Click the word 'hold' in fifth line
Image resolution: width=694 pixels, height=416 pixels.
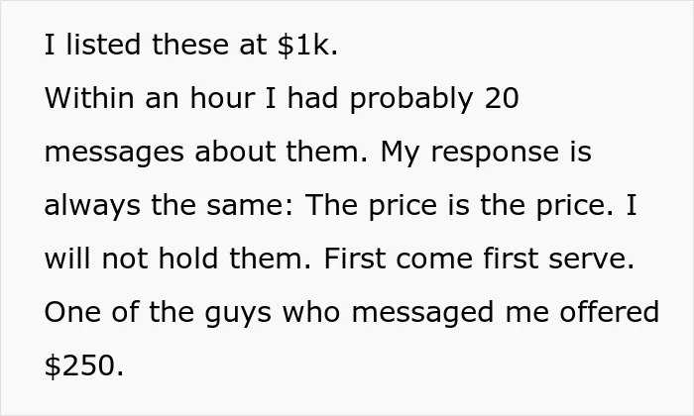(188, 259)
